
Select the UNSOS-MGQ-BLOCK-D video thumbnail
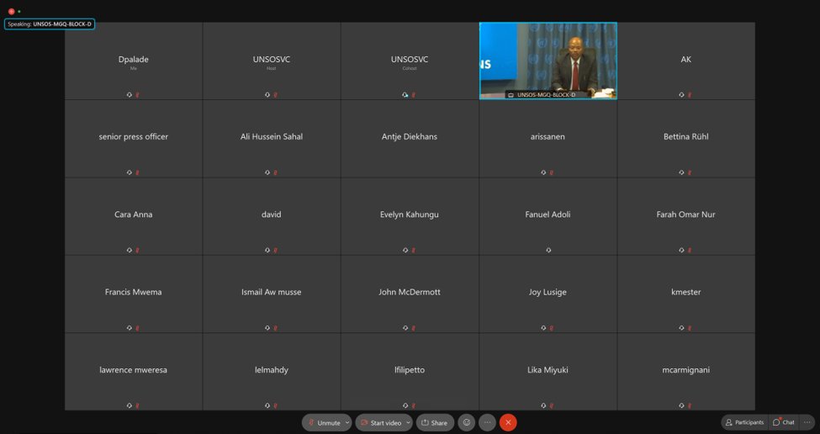coord(548,61)
